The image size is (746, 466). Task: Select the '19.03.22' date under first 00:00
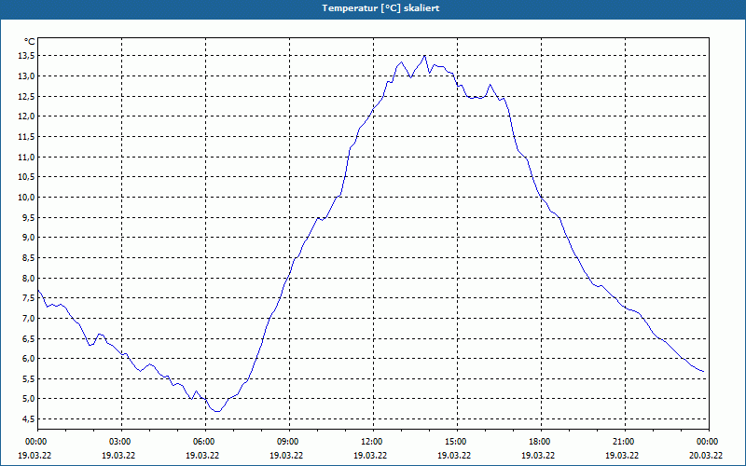coord(35,455)
